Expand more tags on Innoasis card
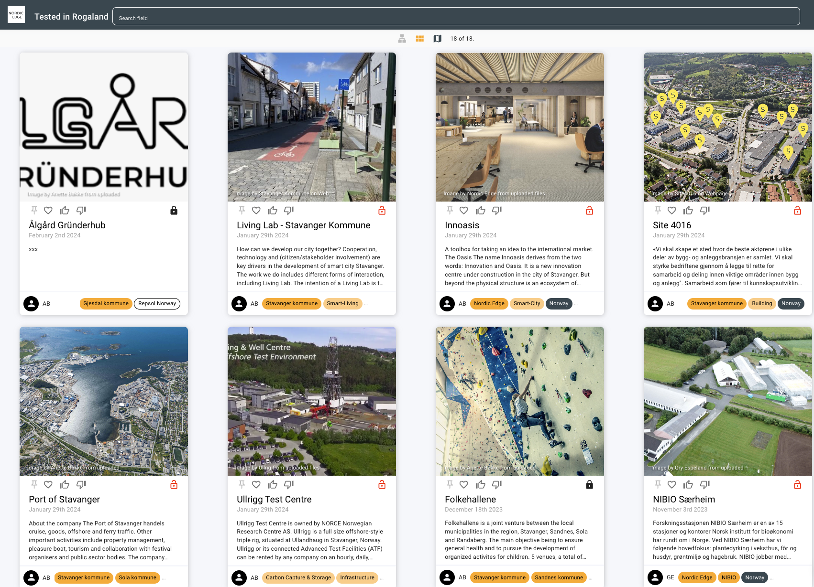The width and height of the screenshot is (814, 587). click(576, 304)
